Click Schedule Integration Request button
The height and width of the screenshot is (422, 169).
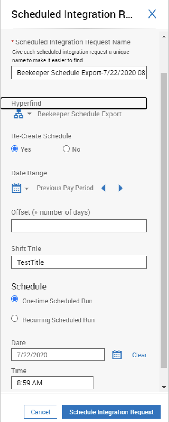click(x=111, y=412)
